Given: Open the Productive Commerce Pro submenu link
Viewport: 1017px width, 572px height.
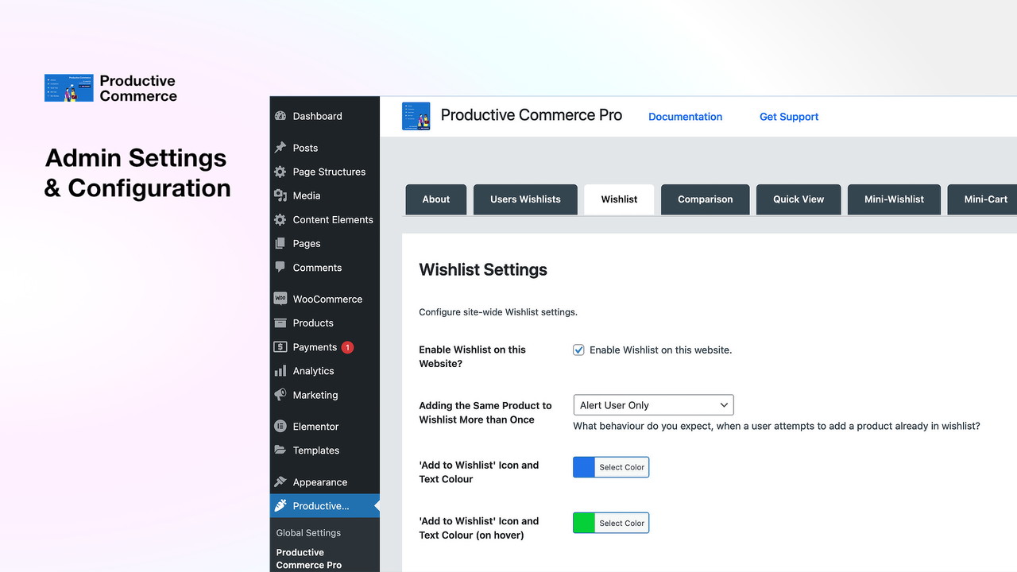Looking at the screenshot, I should coord(309,558).
